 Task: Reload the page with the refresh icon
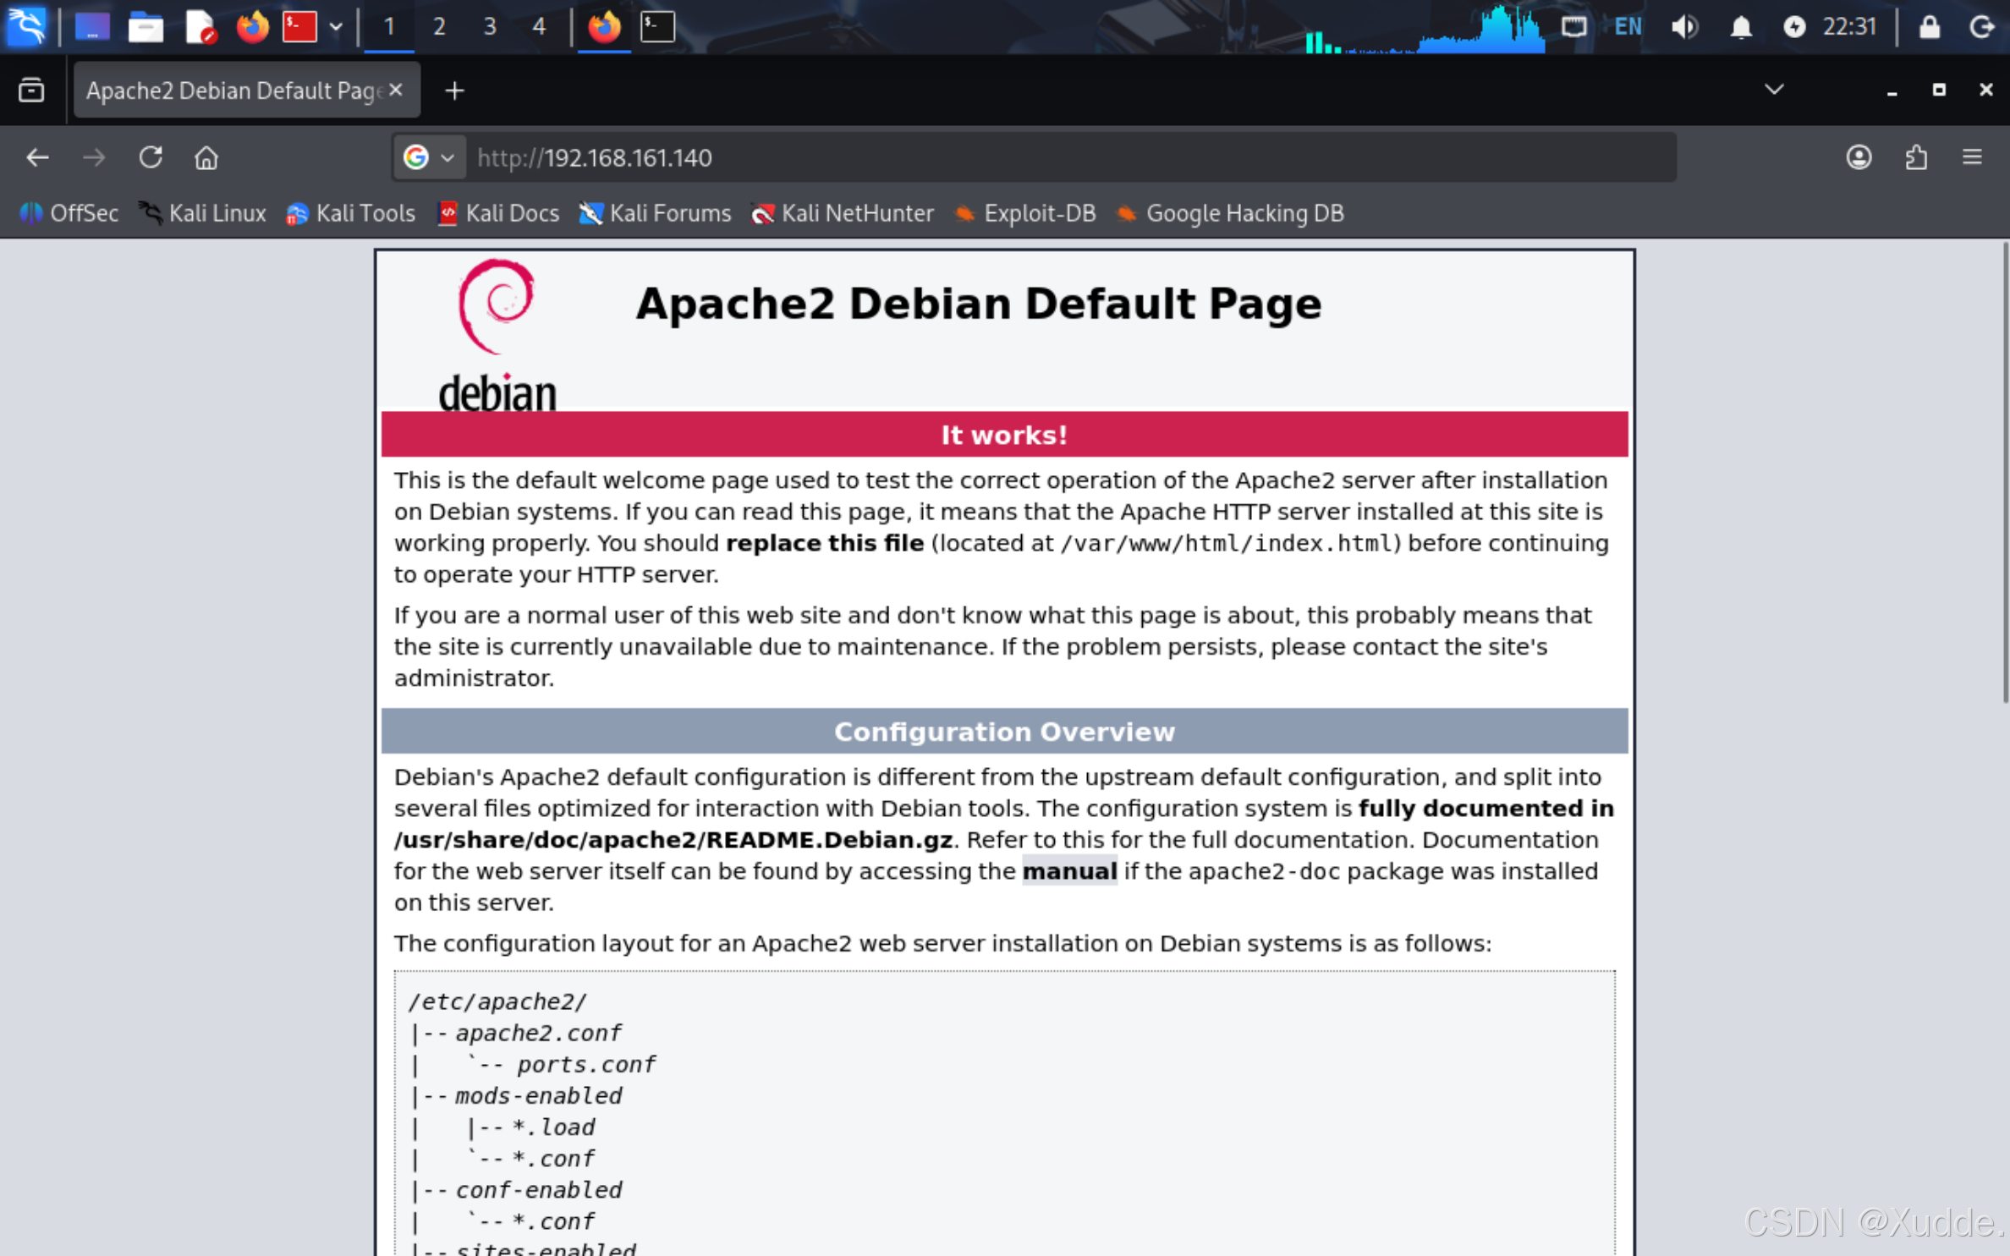151,157
